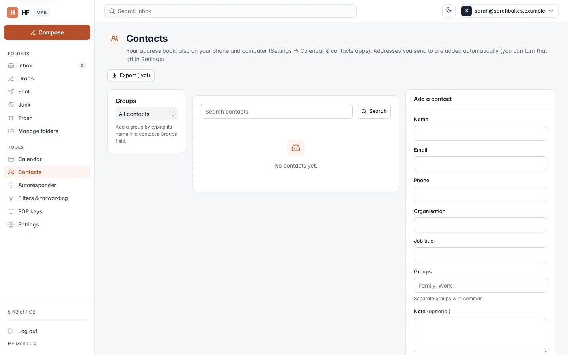
Task: Click the PGP keys shield icon
Action: [x=11, y=211]
